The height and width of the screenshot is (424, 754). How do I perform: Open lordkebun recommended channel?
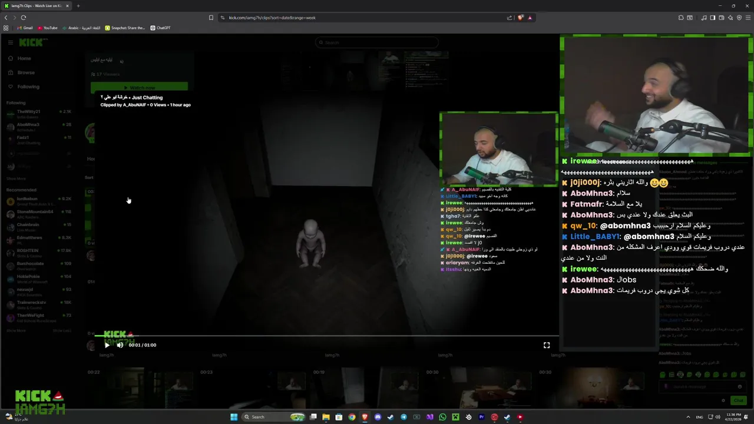[39, 201]
